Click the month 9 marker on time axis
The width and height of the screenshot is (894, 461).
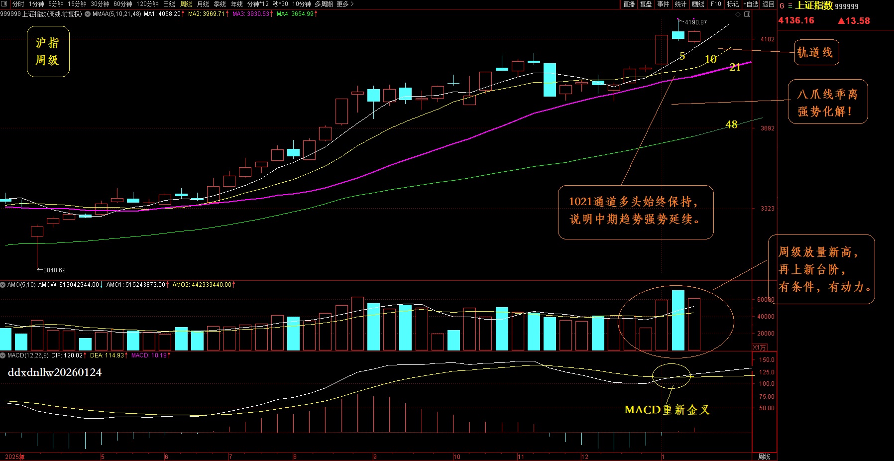coord(375,457)
